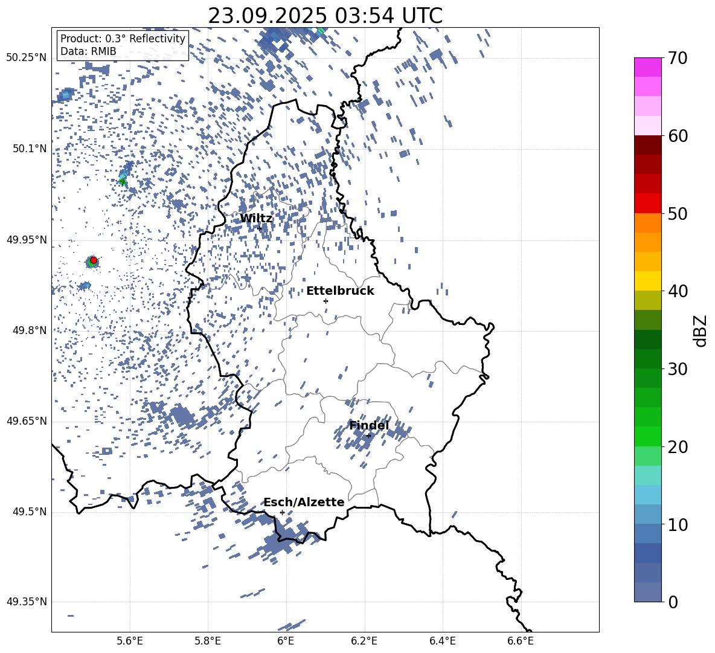Click the cross marker below Findel
Screen dimensions: 715x653
point(368,436)
